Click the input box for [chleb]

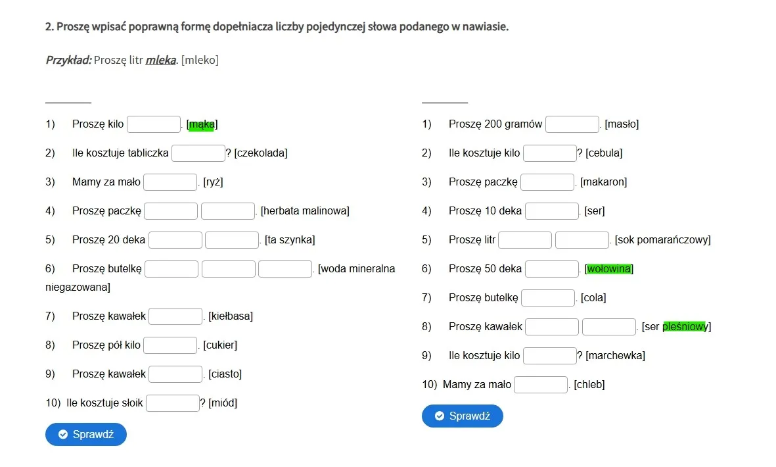click(541, 385)
